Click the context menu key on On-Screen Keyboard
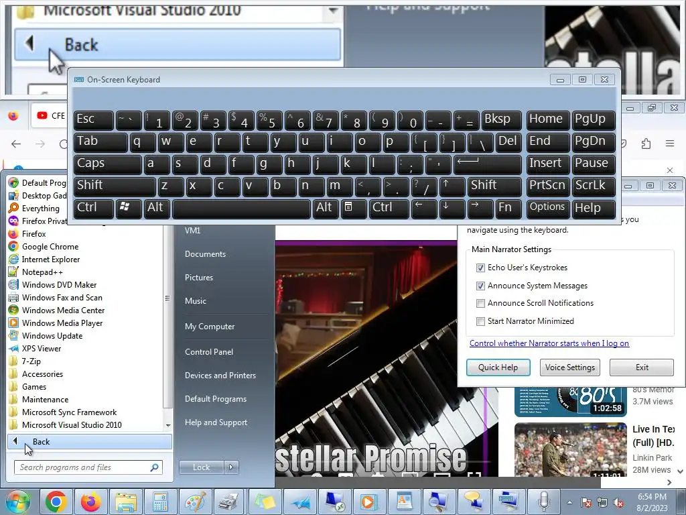Viewport: 686px width, 515px height. [x=354, y=208]
